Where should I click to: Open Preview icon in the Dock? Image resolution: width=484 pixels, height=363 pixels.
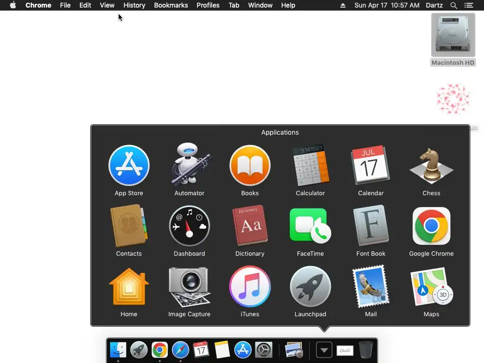[294, 350]
